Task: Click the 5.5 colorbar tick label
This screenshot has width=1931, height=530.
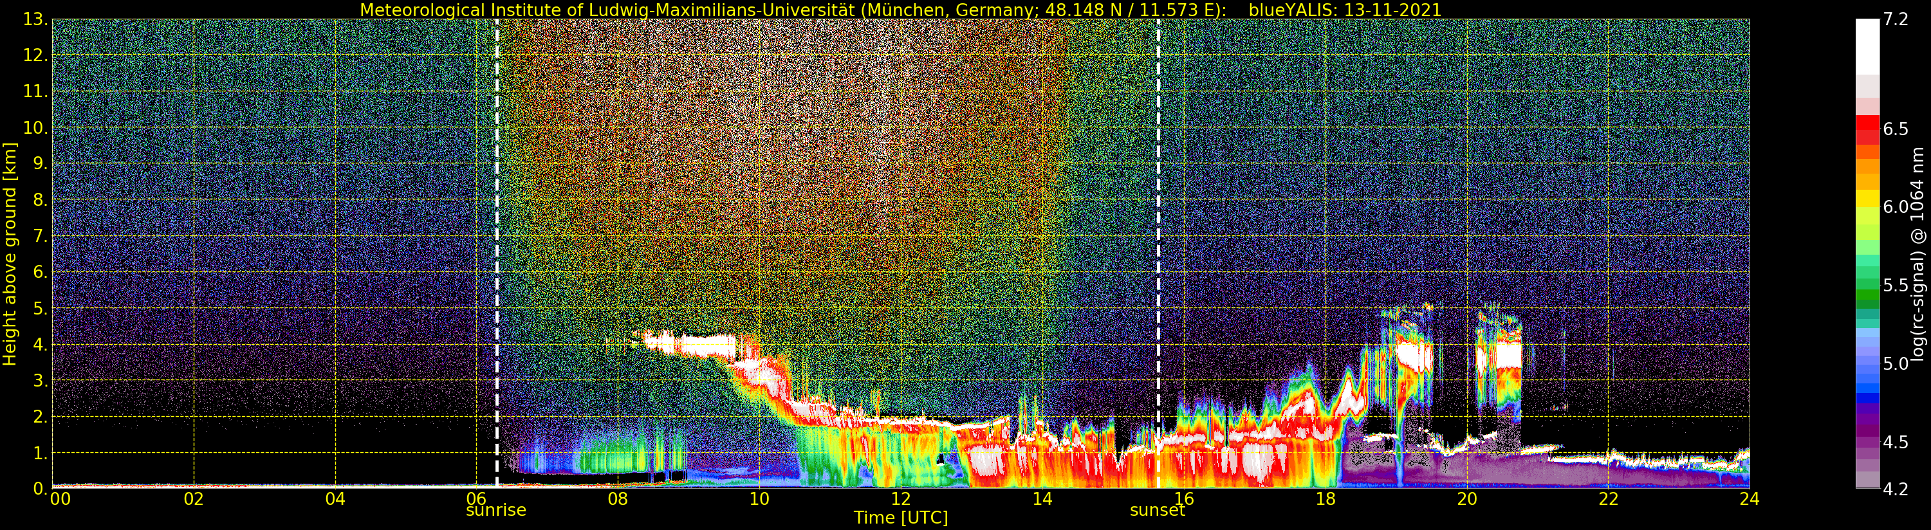Action: click(1896, 286)
